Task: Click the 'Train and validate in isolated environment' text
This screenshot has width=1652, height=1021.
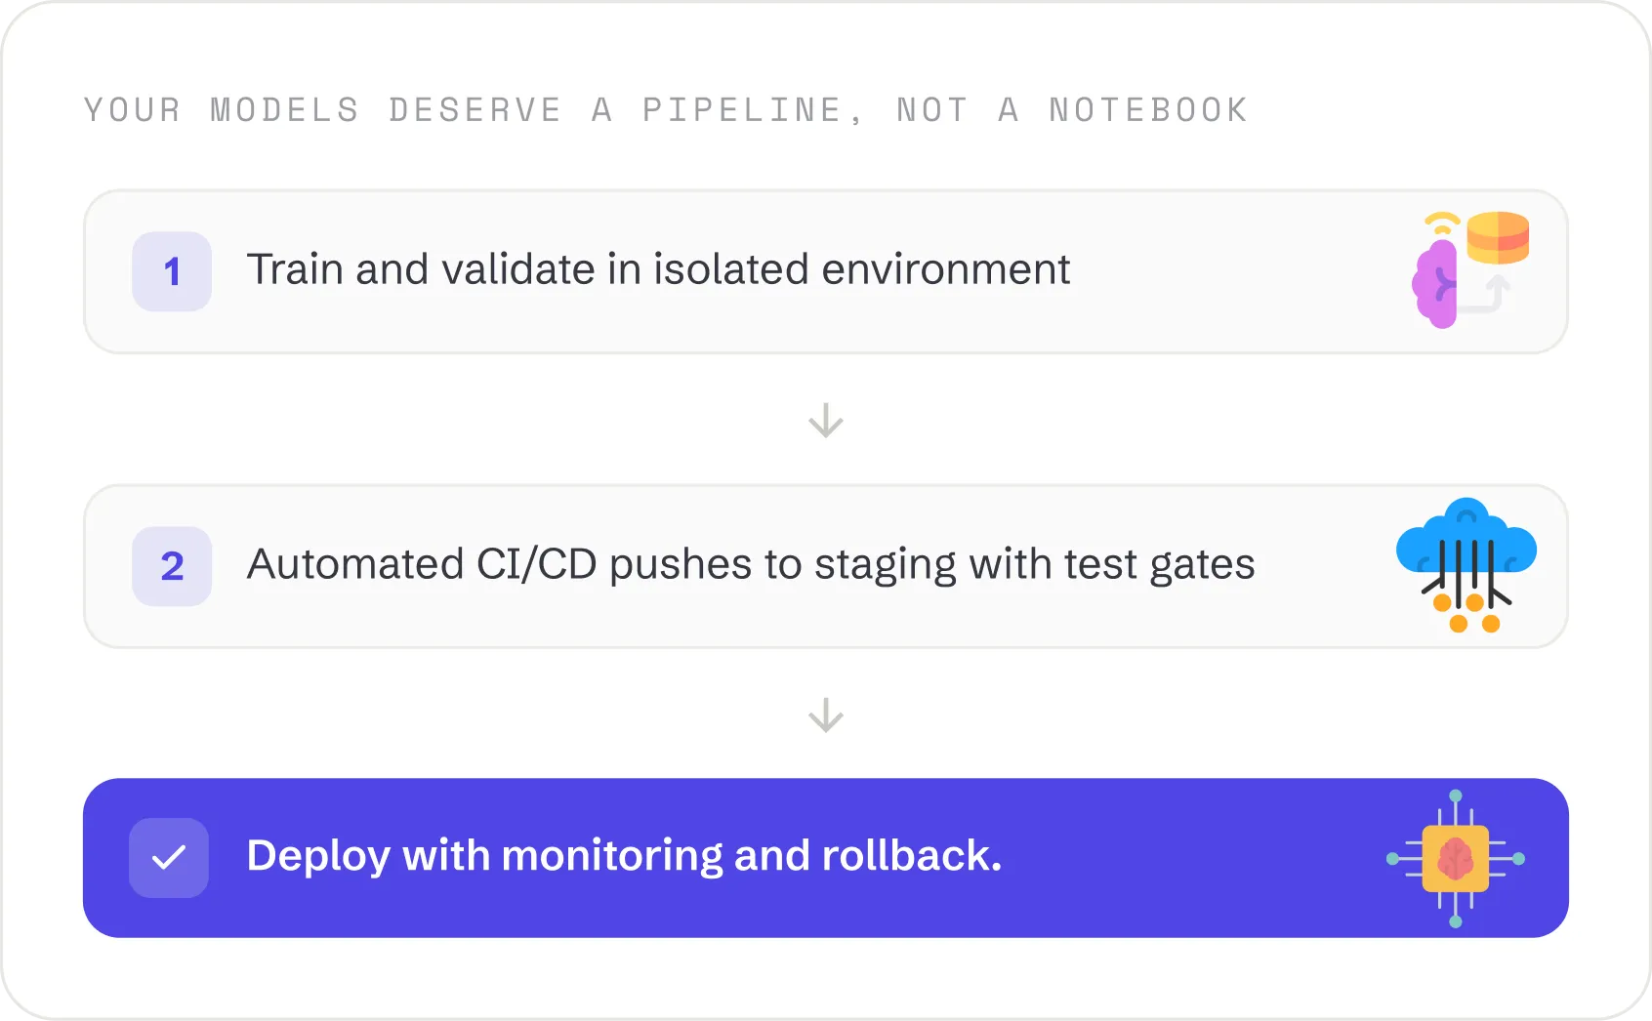Action: tap(658, 269)
